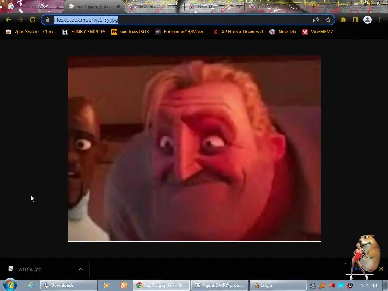Bookmark this page with the star

click(x=328, y=20)
